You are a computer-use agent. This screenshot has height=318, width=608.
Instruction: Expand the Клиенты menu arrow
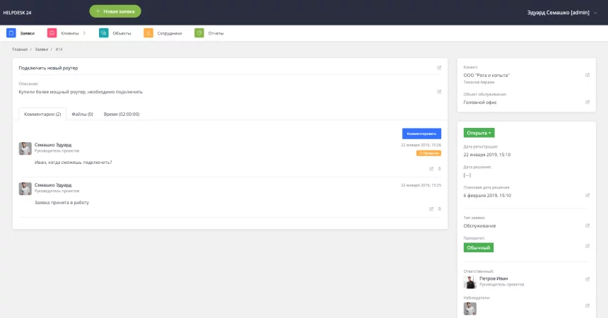click(84, 33)
